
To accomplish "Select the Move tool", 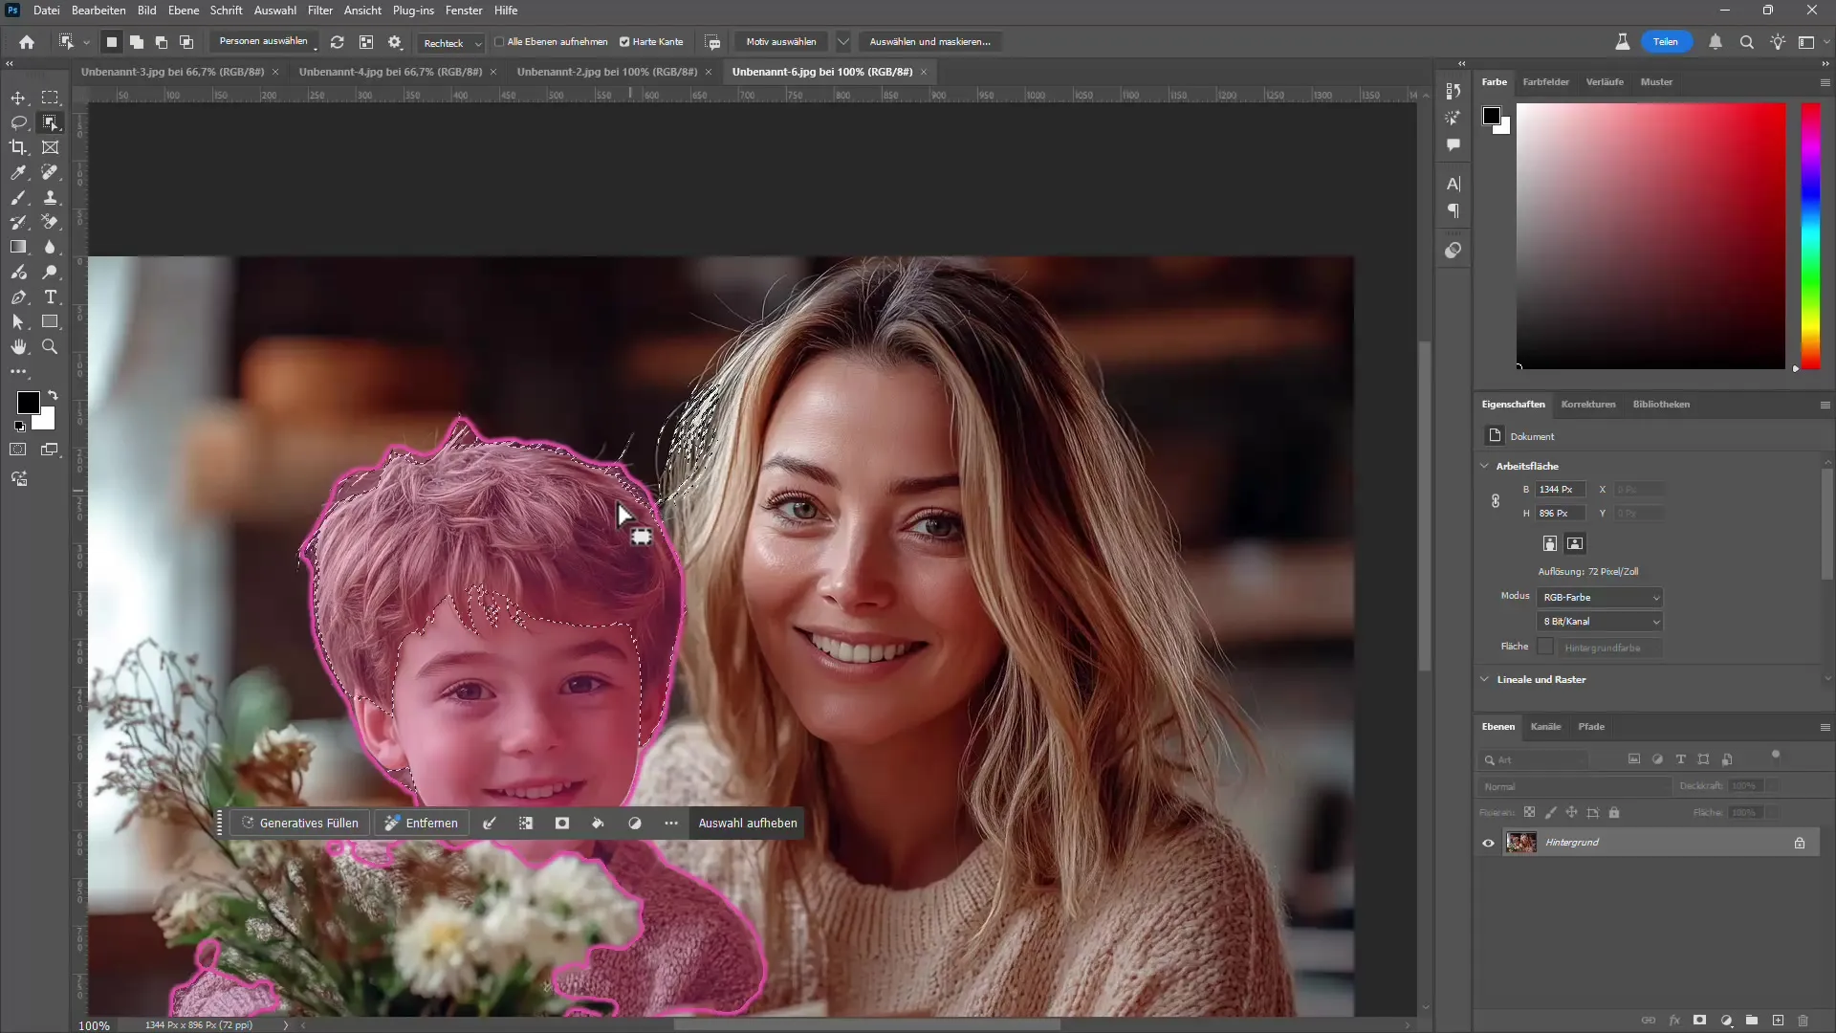I will point(18,98).
